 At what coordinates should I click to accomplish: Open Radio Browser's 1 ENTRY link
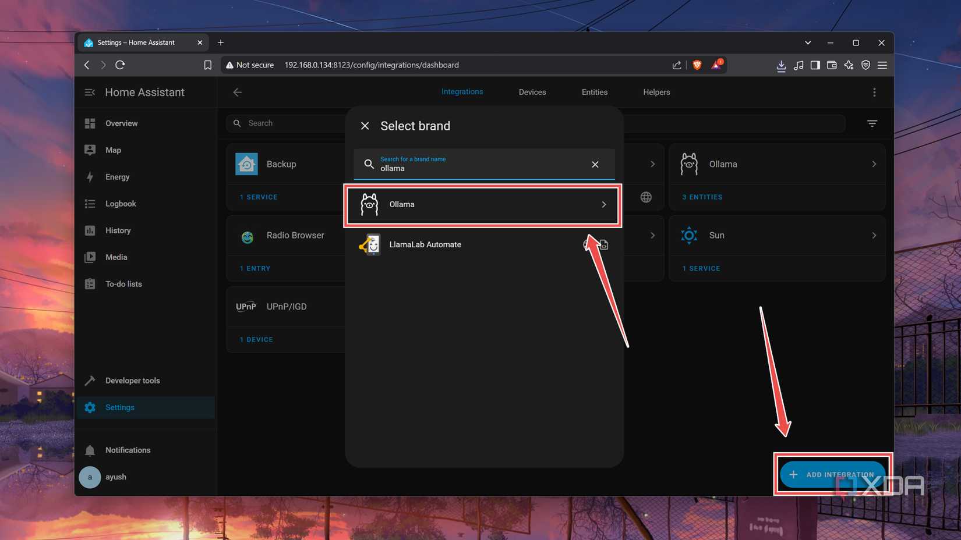click(255, 269)
